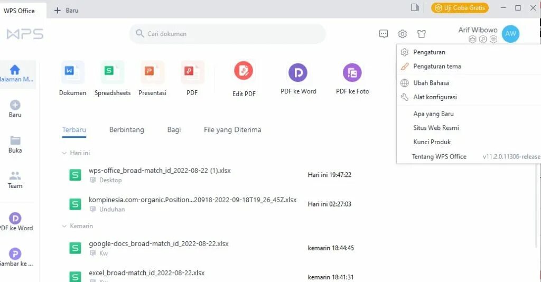Click the Arif Wibowo username
The width and height of the screenshot is (541, 282).
478,30
